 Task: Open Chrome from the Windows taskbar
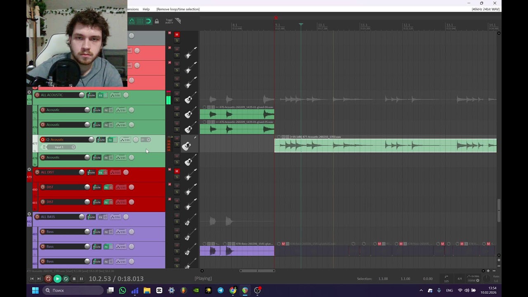click(x=233, y=290)
